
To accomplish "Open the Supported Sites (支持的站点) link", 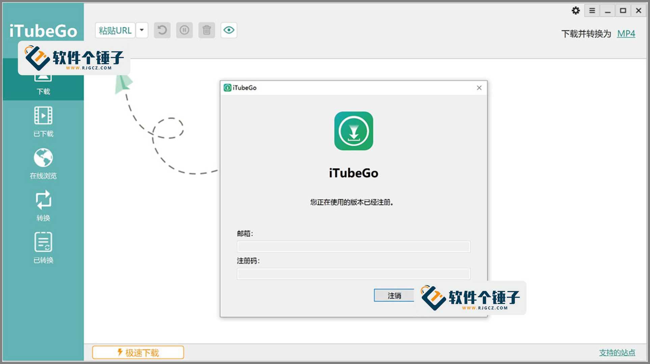I will [617, 353].
